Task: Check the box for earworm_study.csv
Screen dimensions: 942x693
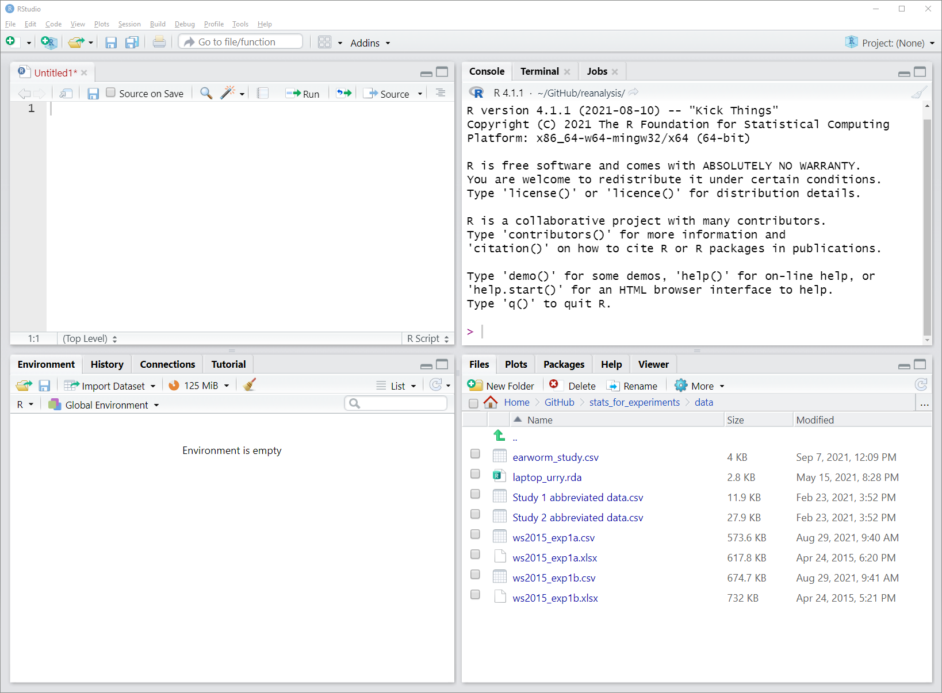Action: [475, 454]
